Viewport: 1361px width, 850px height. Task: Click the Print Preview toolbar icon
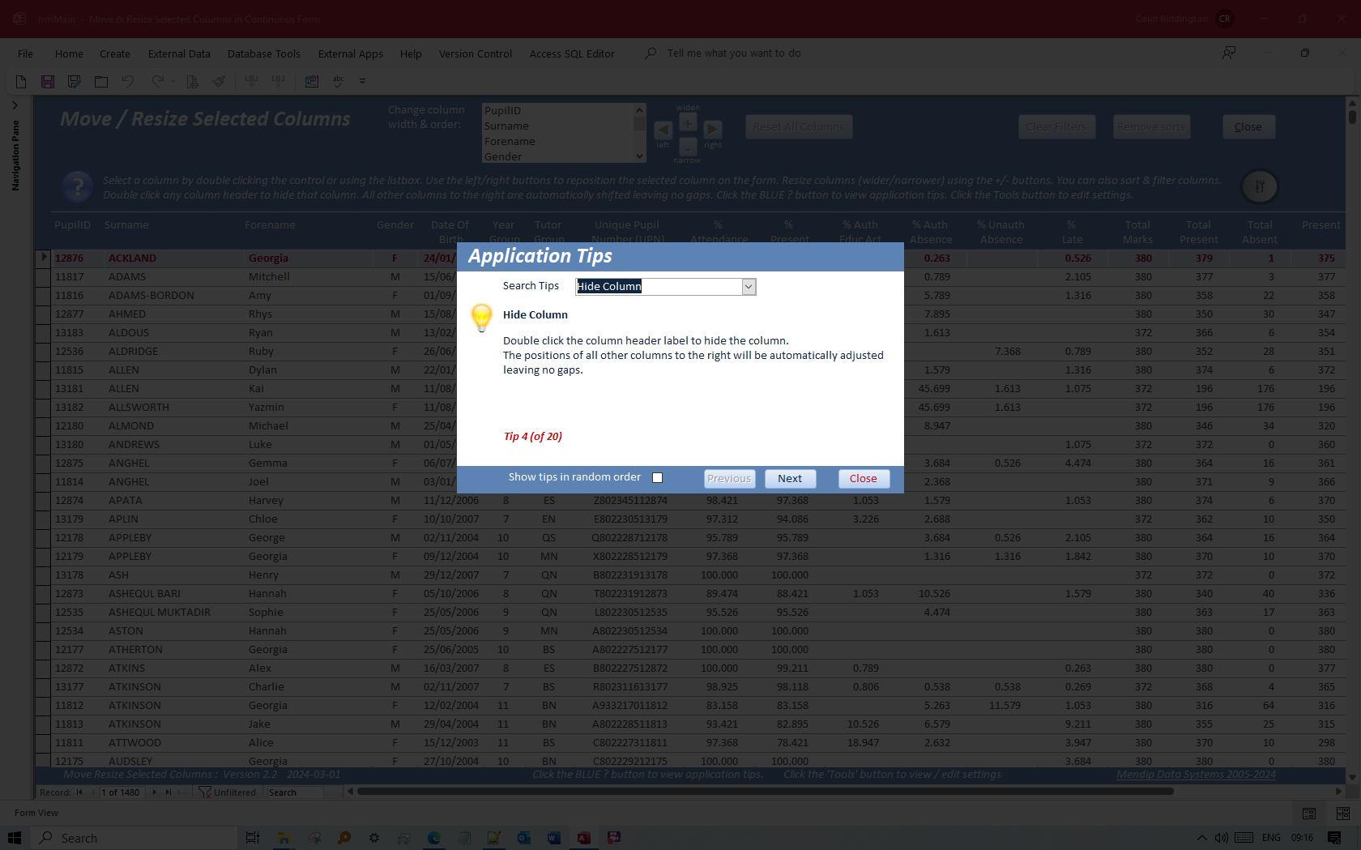click(x=192, y=81)
